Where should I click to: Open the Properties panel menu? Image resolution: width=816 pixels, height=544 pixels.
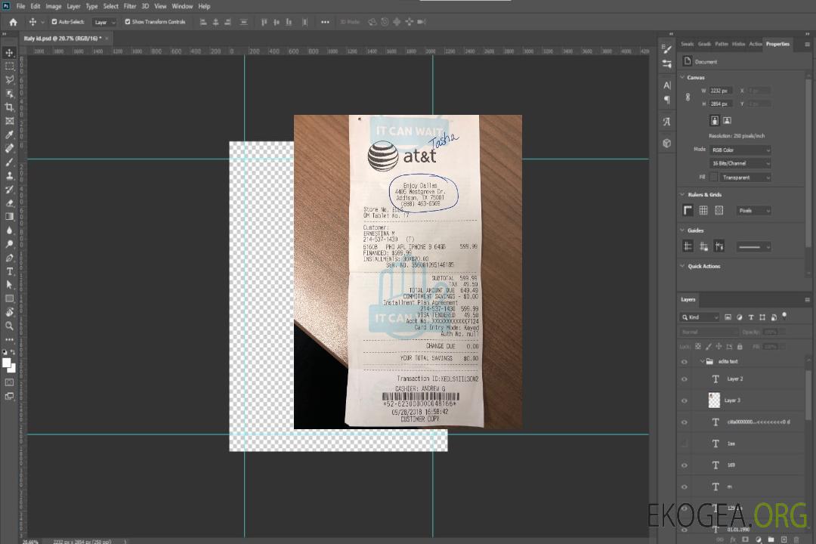pos(807,45)
